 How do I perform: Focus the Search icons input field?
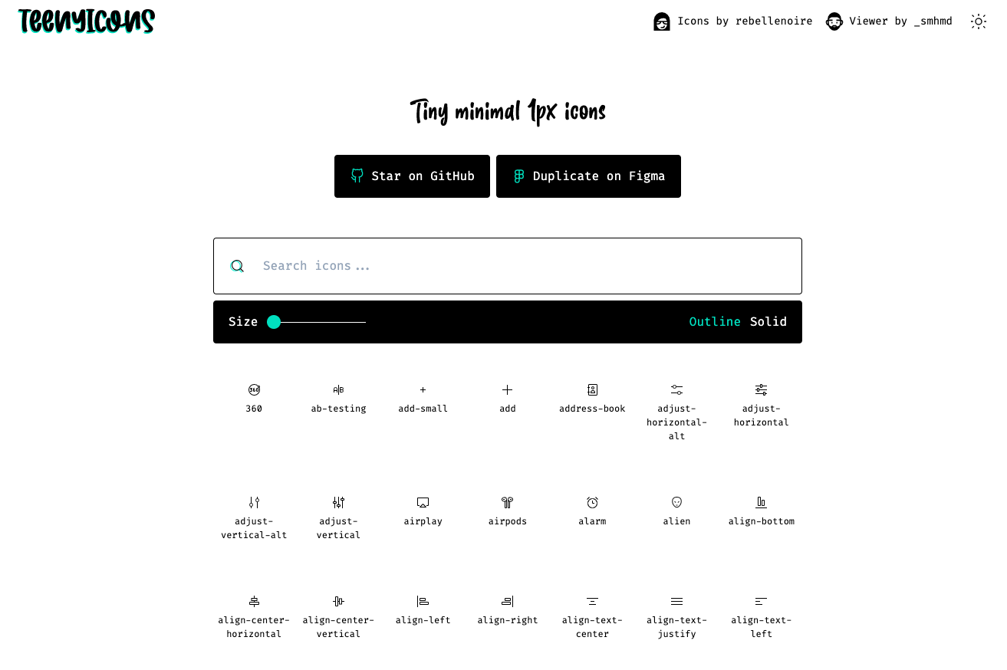[522, 266]
